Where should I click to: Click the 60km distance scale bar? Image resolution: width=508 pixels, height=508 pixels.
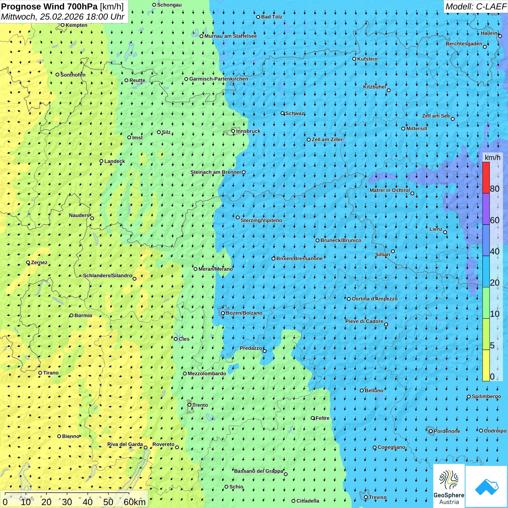coord(67,493)
